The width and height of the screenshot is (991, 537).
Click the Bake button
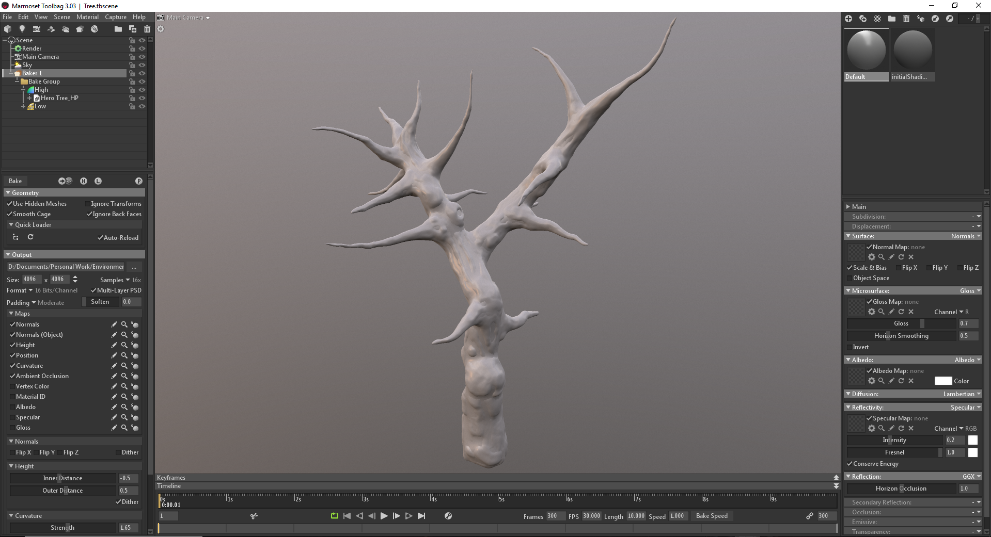[15, 181]
